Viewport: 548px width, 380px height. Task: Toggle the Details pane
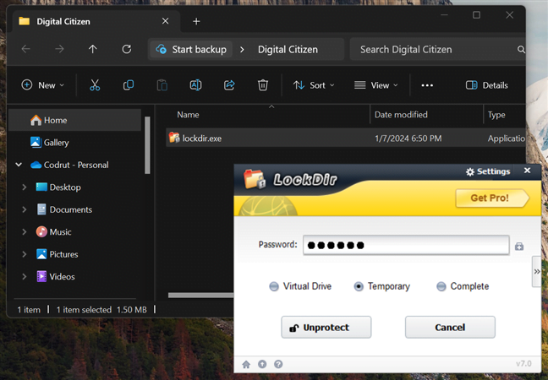(x=486, y=85)
